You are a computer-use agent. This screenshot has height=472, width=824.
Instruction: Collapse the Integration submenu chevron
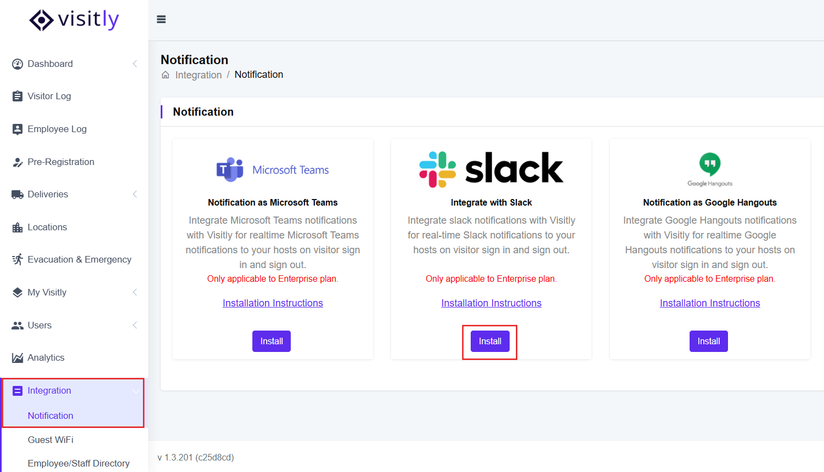pyautogui.click(x=135, y=391)
